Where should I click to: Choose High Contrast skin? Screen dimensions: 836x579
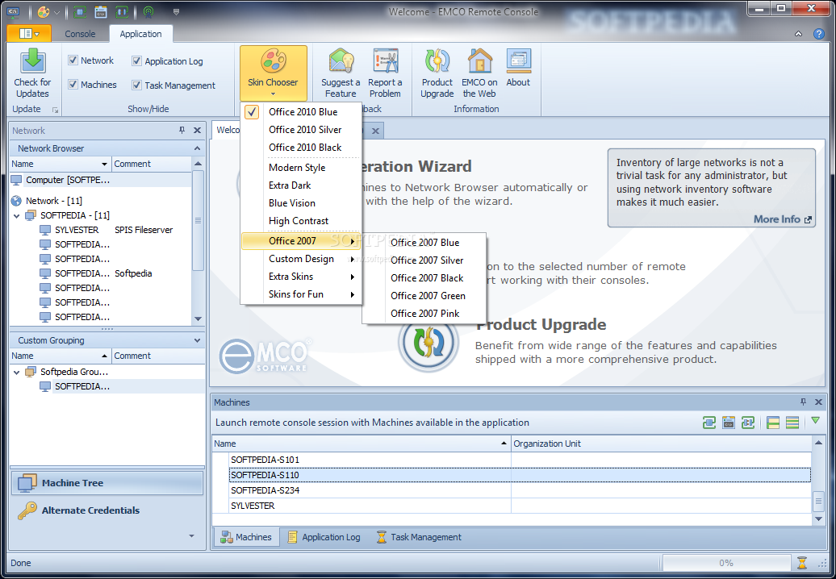(x=302, y=220)
